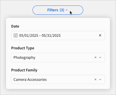Click the Product Family label
Viewport: 116px width, 95px height.
point(24,70)
